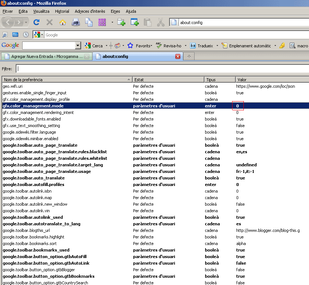Open the Favorits bookmarks button
Screen dimensions: 309x285
[x=140, y=45]
